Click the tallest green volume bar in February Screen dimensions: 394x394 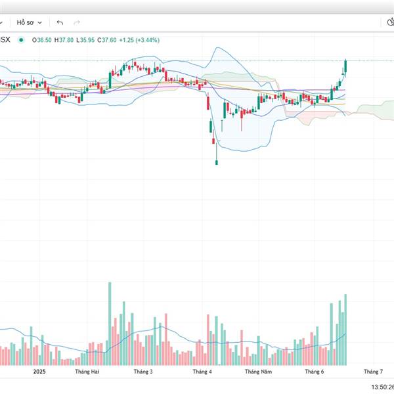(x=110, y=324)
